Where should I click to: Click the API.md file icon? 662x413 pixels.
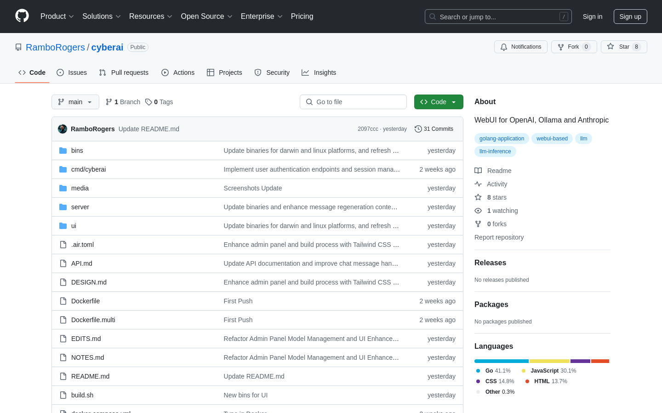[63, 263]
